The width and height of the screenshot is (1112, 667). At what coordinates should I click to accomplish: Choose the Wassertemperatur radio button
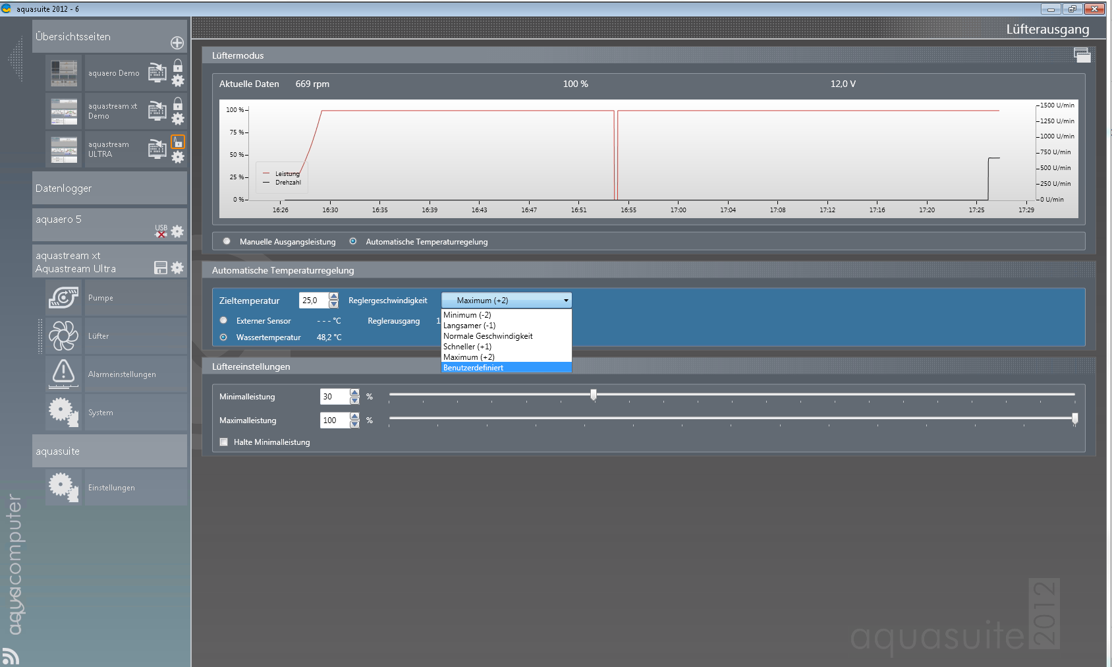[223, 337]
